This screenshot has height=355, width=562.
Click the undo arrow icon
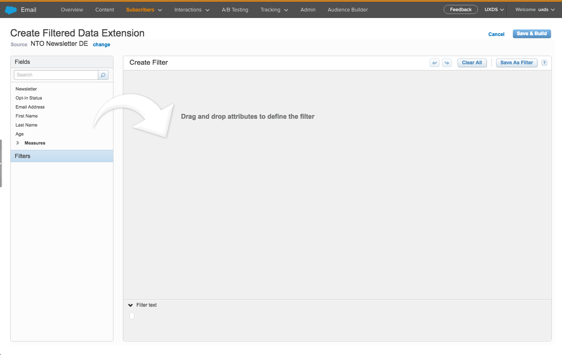point(435,63)
